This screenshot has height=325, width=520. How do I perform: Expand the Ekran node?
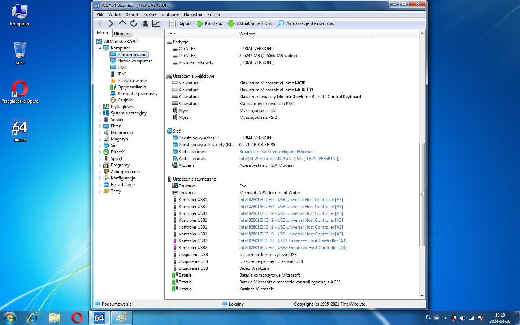[x=100, y=126]
